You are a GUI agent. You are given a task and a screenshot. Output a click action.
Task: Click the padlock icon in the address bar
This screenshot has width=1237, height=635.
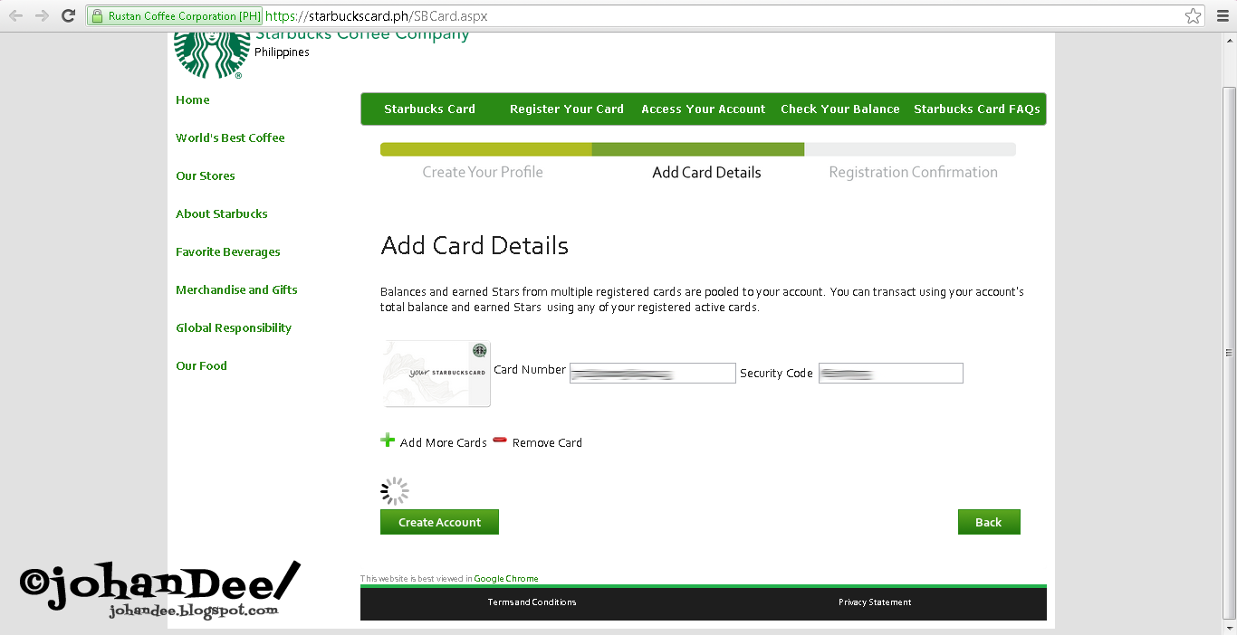[96, 15]
